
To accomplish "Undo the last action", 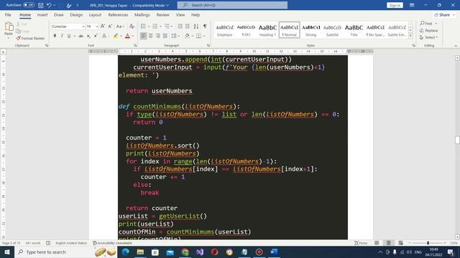I will 49,5.
